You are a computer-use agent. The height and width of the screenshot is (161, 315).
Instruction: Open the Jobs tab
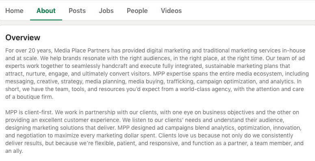106,11
